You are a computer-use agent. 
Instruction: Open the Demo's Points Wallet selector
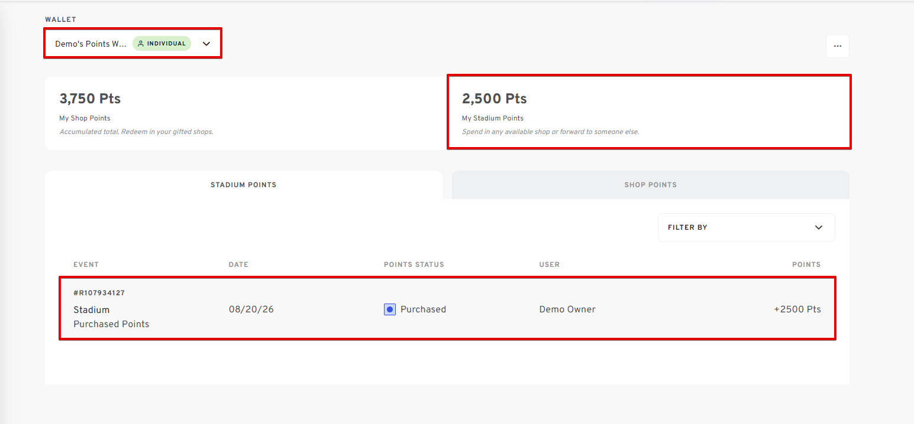pos(133,43)
